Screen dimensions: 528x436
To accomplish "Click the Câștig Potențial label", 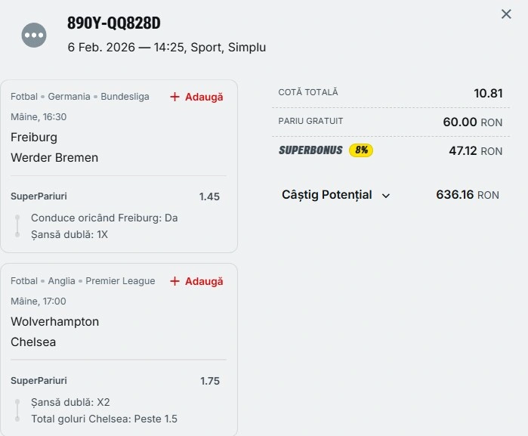I will pos(326,195).
